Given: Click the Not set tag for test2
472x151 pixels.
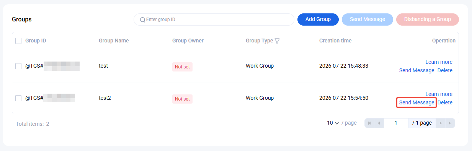Looking at the screenshot, I should coord(182,99).
